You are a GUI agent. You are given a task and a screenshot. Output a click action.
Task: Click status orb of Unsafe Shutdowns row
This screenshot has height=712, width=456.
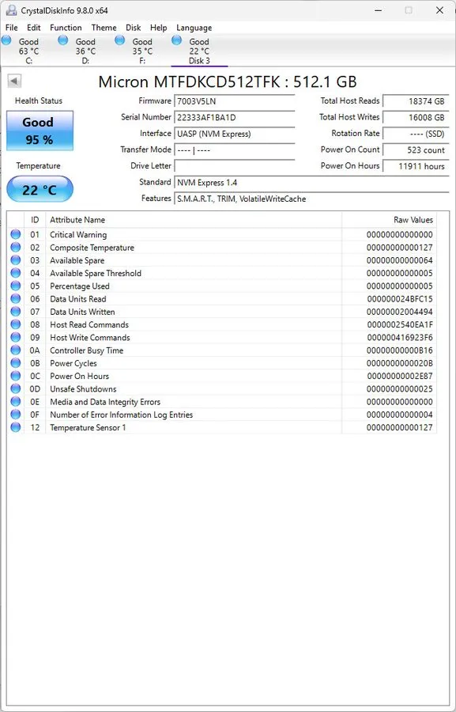click(x=16, y=388)
